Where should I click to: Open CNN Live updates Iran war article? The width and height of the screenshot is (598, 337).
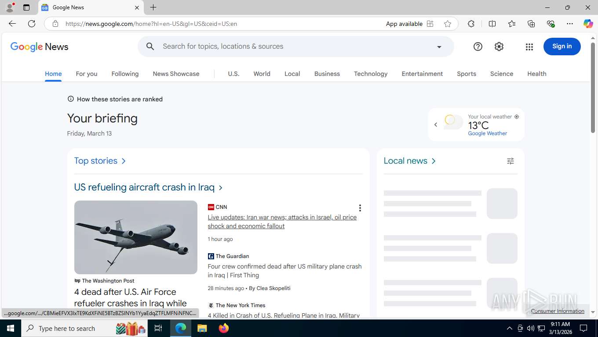click(282, 222)
